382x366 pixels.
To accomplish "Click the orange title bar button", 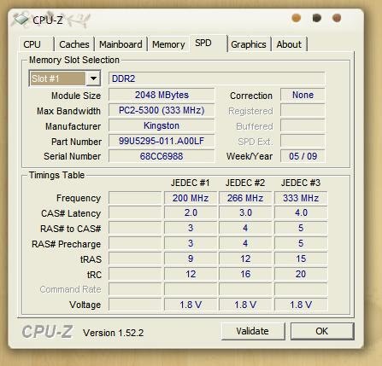I will point(297,18).
